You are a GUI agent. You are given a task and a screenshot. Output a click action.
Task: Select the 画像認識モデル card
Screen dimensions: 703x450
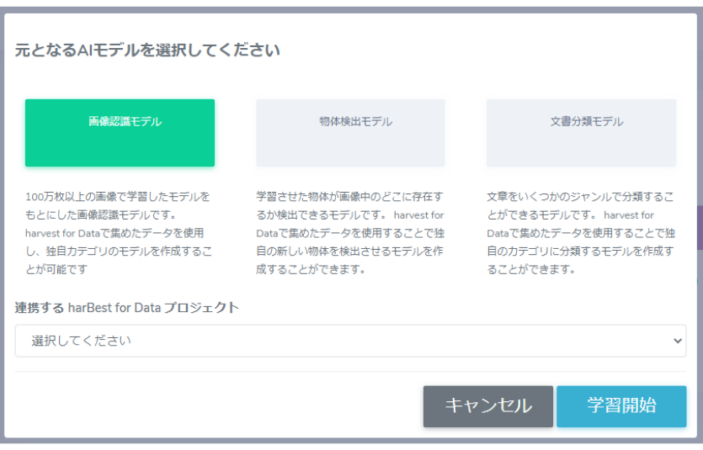point(120,132)
